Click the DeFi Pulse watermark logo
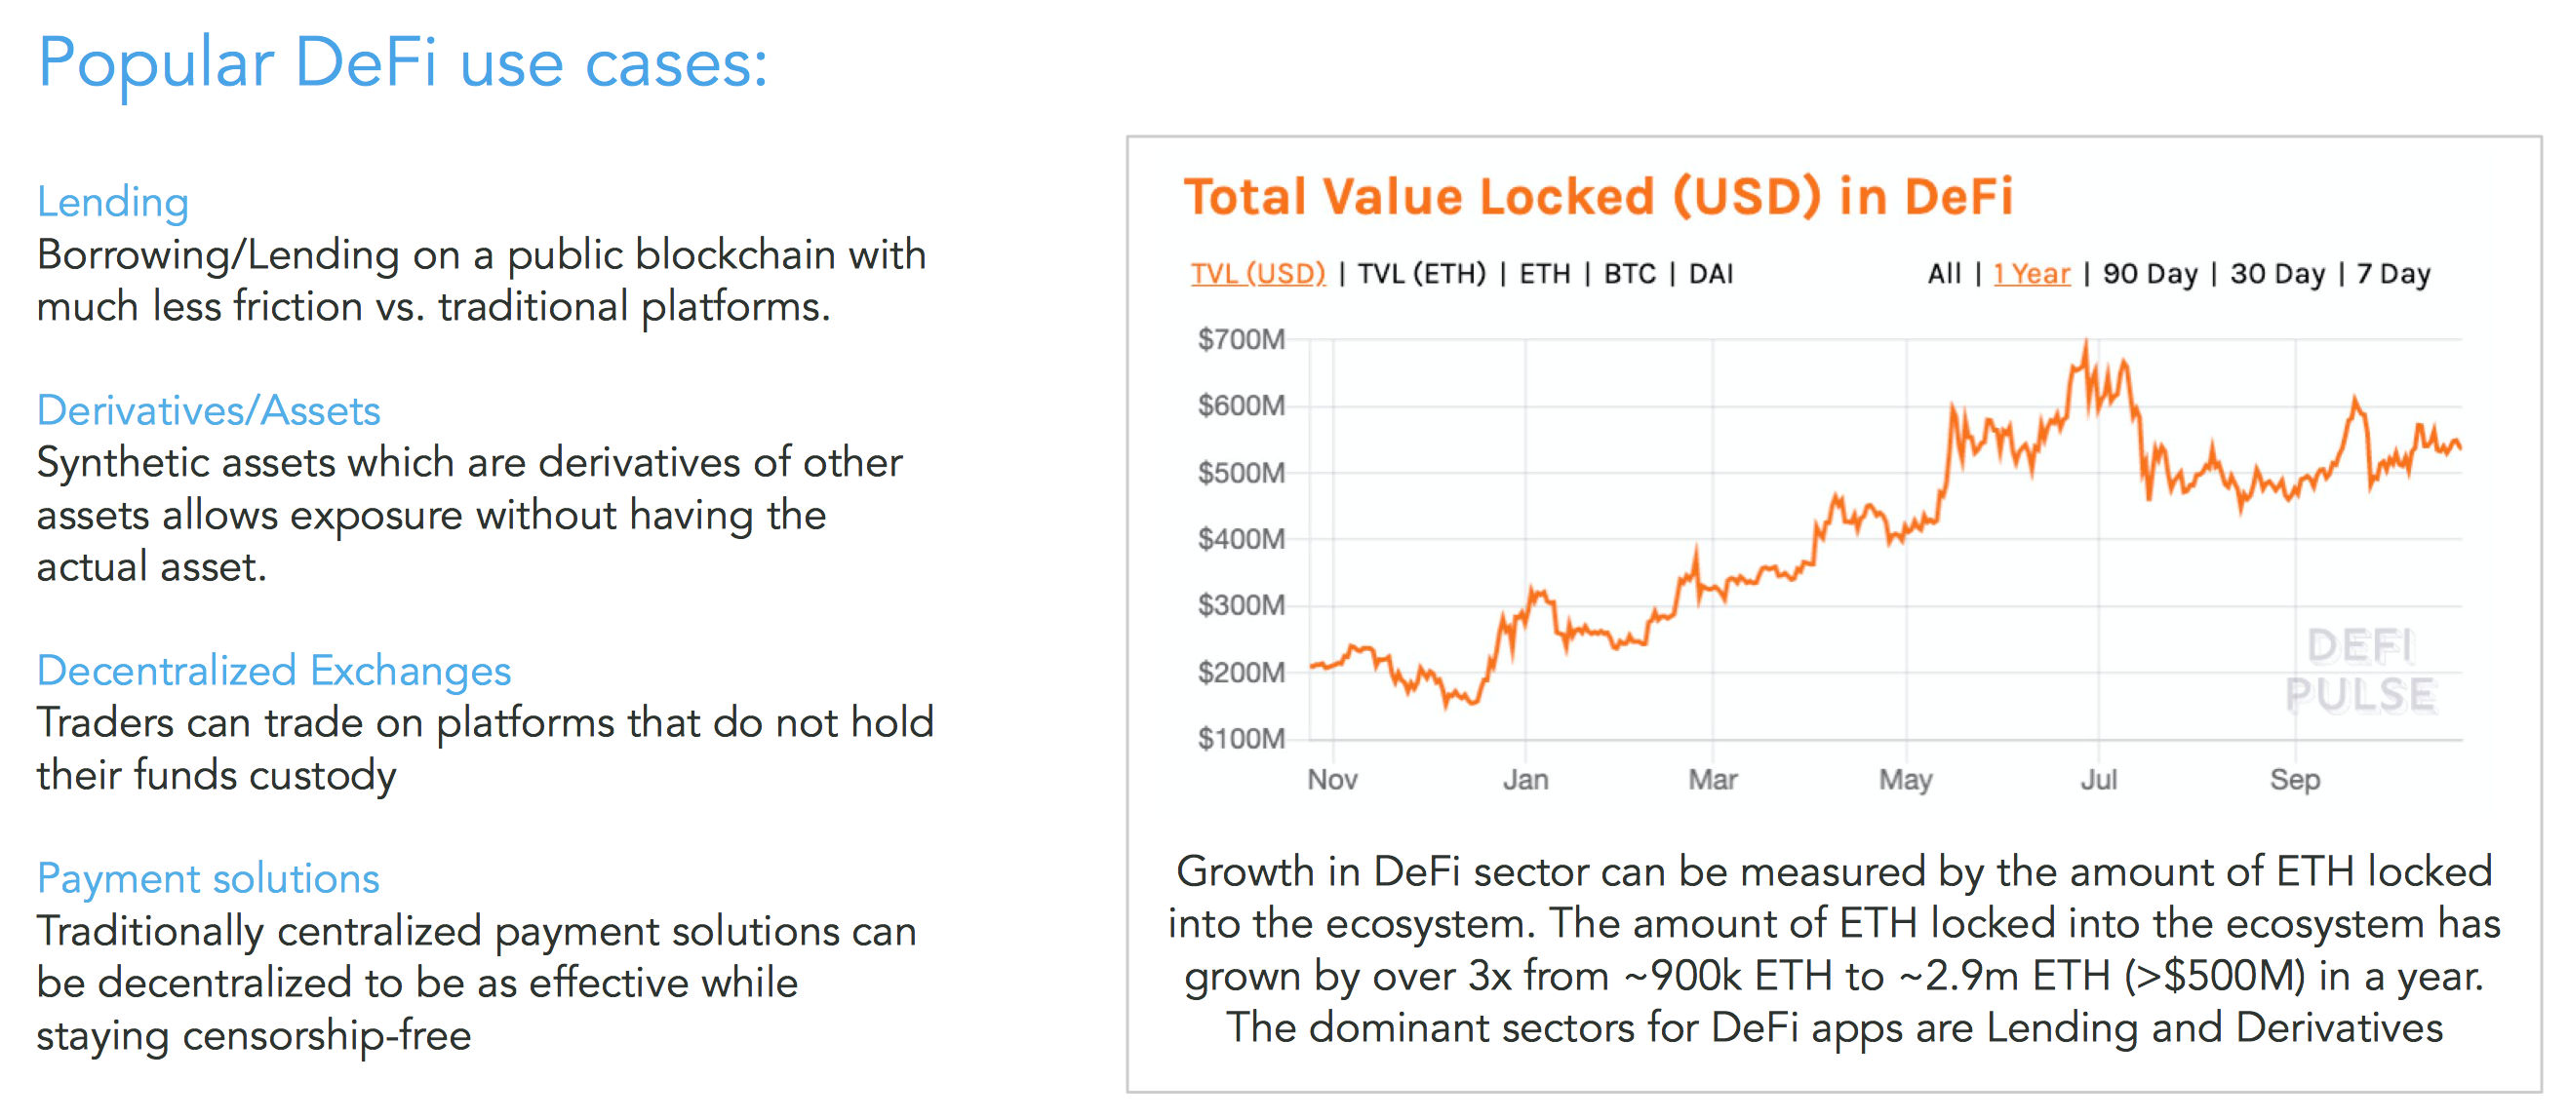Viewport: 2569px width, 1119px height. [2360, 671]
